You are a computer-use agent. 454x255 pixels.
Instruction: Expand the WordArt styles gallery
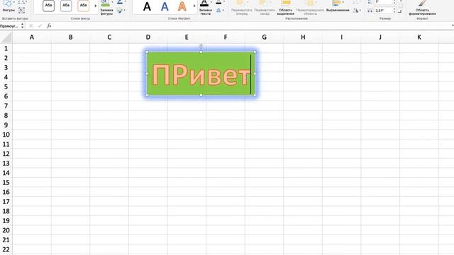tap(194, 6)
